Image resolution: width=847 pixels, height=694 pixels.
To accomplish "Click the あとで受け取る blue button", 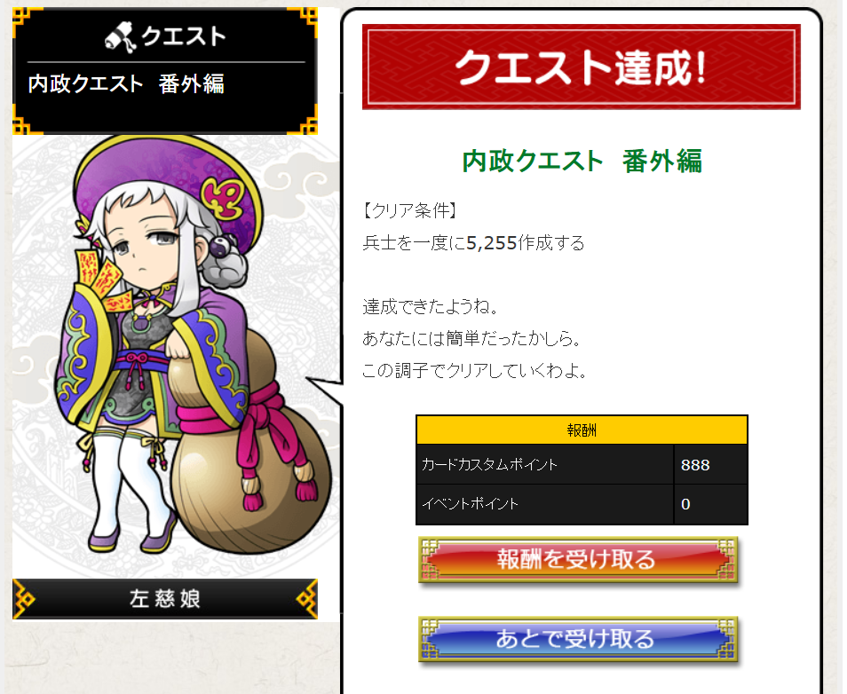I will coord(578,639).
